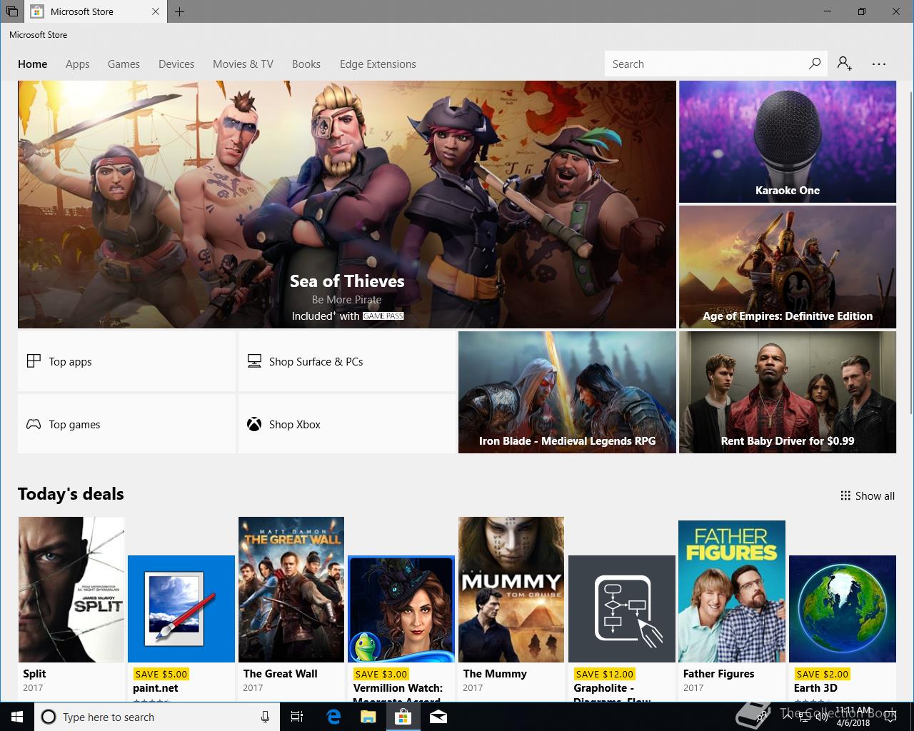The height and width of the screenshot is (731, 914).
Task: Click the SAVE $12.00 badge
Action: pyautogui.click(x=604, y=674)
